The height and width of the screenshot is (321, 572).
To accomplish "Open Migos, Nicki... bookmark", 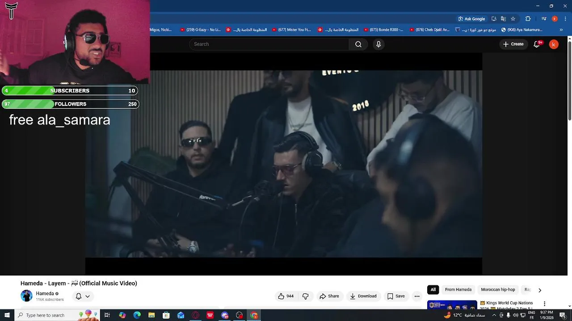I will pos(161,30).
